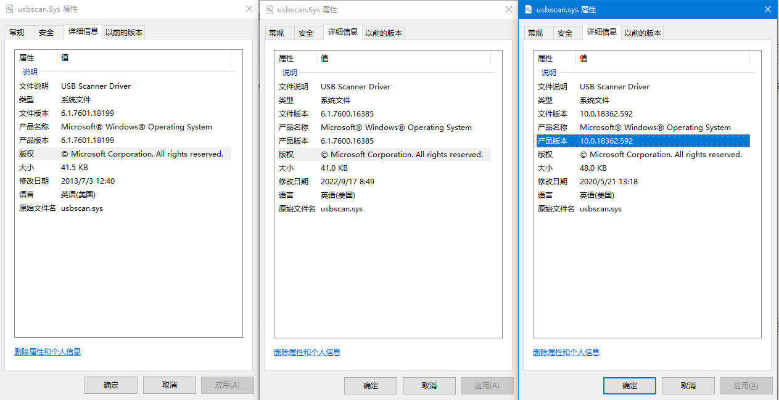Click 取消 in the window dated 2022/9/17

[429, 386]
